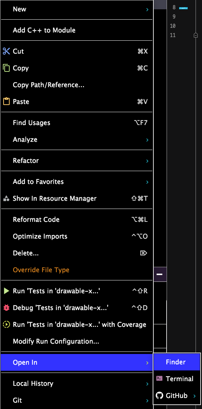Click the red Debug bug icon
Image resolution: width=202 pixels, height=409 pixels.
click(6, 308)
